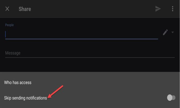Image resolution: width=180 pixels, height=108 pixels.
Task: Open the Who has access section
Action: 18,83
